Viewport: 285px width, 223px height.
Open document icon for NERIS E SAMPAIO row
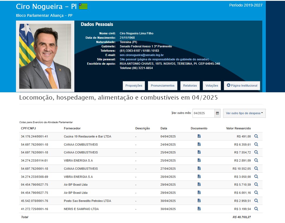tap(199, 209)
